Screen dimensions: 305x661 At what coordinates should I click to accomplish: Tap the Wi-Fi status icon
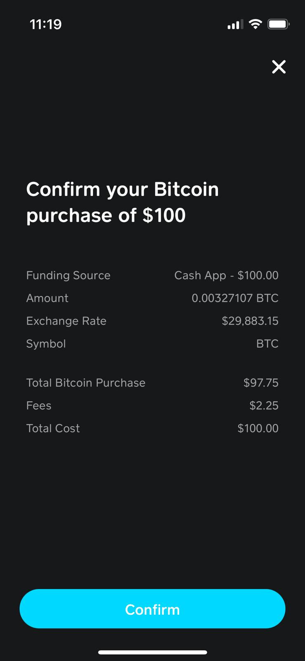(x=255, y=24)
